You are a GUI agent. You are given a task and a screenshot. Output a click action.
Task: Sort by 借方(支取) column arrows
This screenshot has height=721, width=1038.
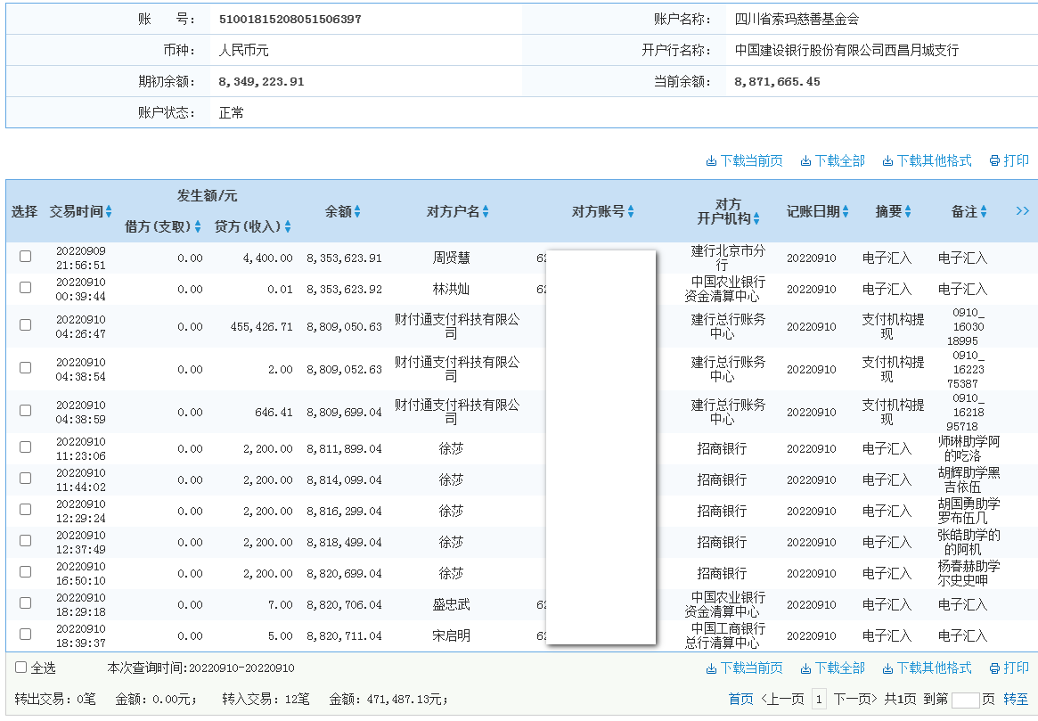[x=197, y=227]
